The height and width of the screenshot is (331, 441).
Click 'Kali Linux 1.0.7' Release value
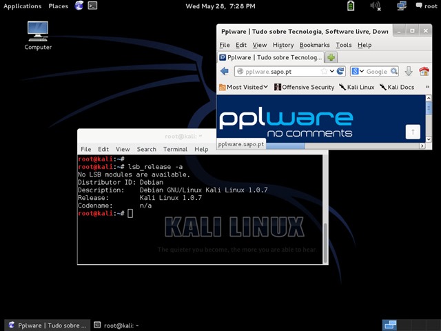click(x=171, y=198)
